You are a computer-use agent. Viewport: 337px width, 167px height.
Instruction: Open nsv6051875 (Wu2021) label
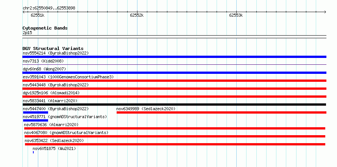click(54, 148)
